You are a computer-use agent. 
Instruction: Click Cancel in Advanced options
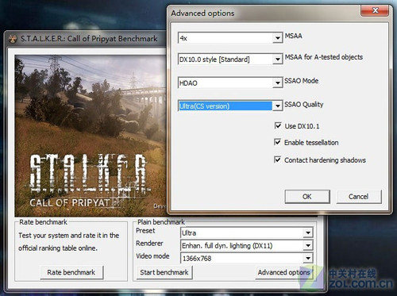[359, 197]
